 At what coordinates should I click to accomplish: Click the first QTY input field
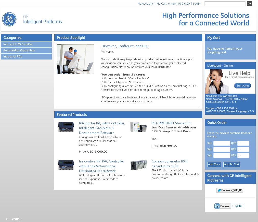pyautogui.click(x=243, y=143)
